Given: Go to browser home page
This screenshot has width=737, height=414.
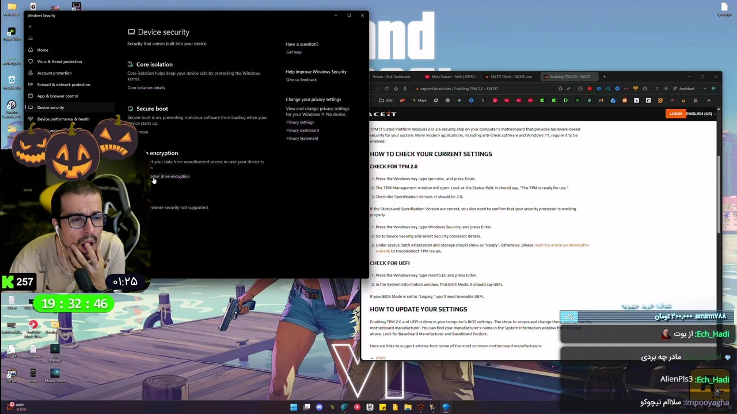Looking at the screenshot, I should (396, 89).
